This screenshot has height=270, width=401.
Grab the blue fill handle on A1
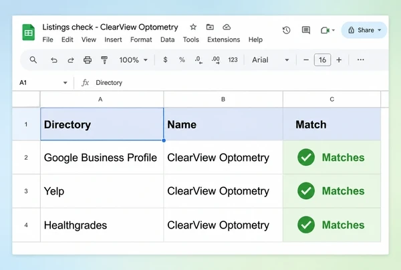click(164, 140)
